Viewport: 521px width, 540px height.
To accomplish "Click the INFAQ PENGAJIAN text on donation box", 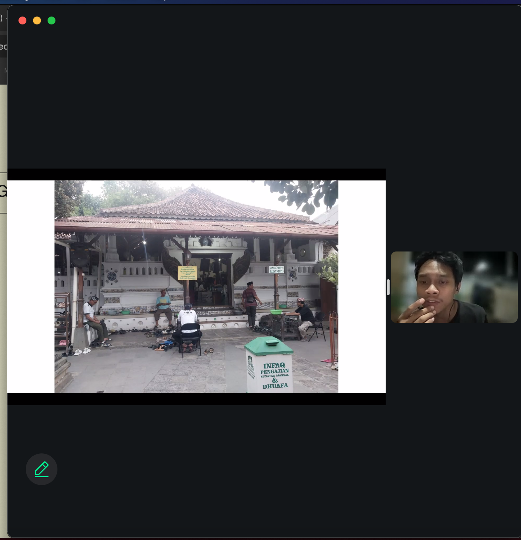I will click(274, 368).
